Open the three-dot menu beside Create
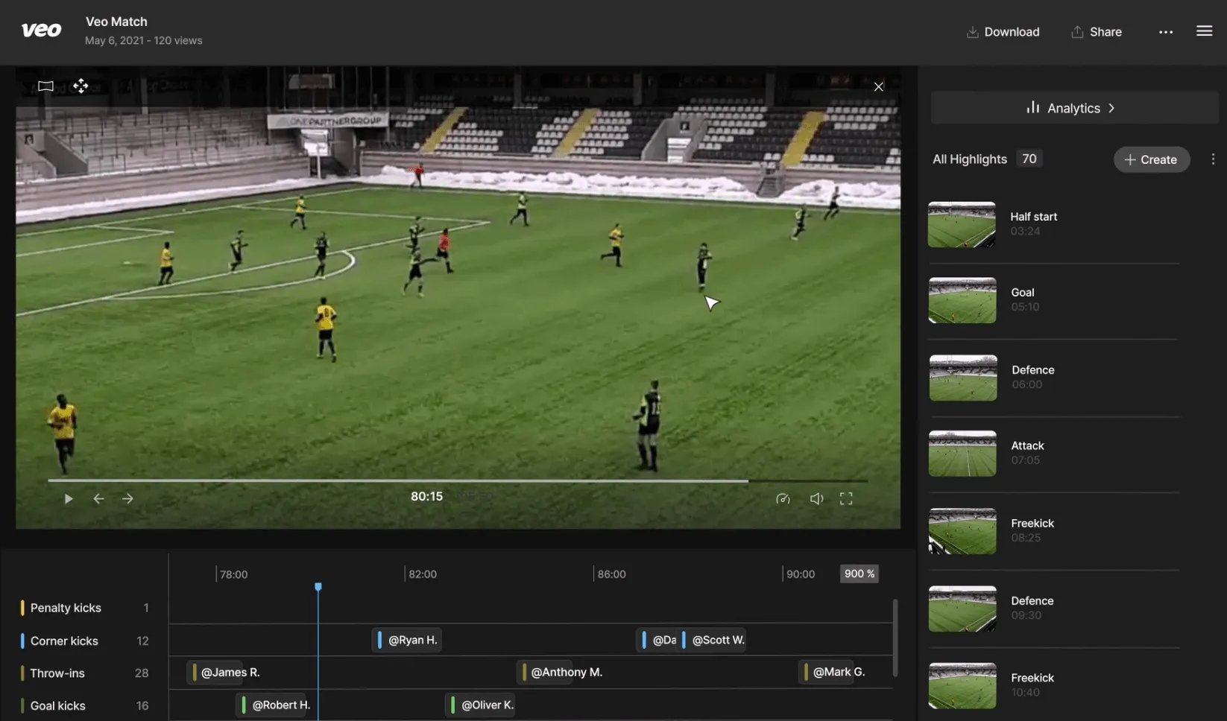 click(x=1213, y=158)
